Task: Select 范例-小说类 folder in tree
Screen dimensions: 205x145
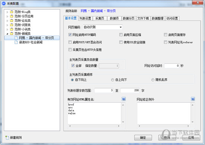Action: 22,29
